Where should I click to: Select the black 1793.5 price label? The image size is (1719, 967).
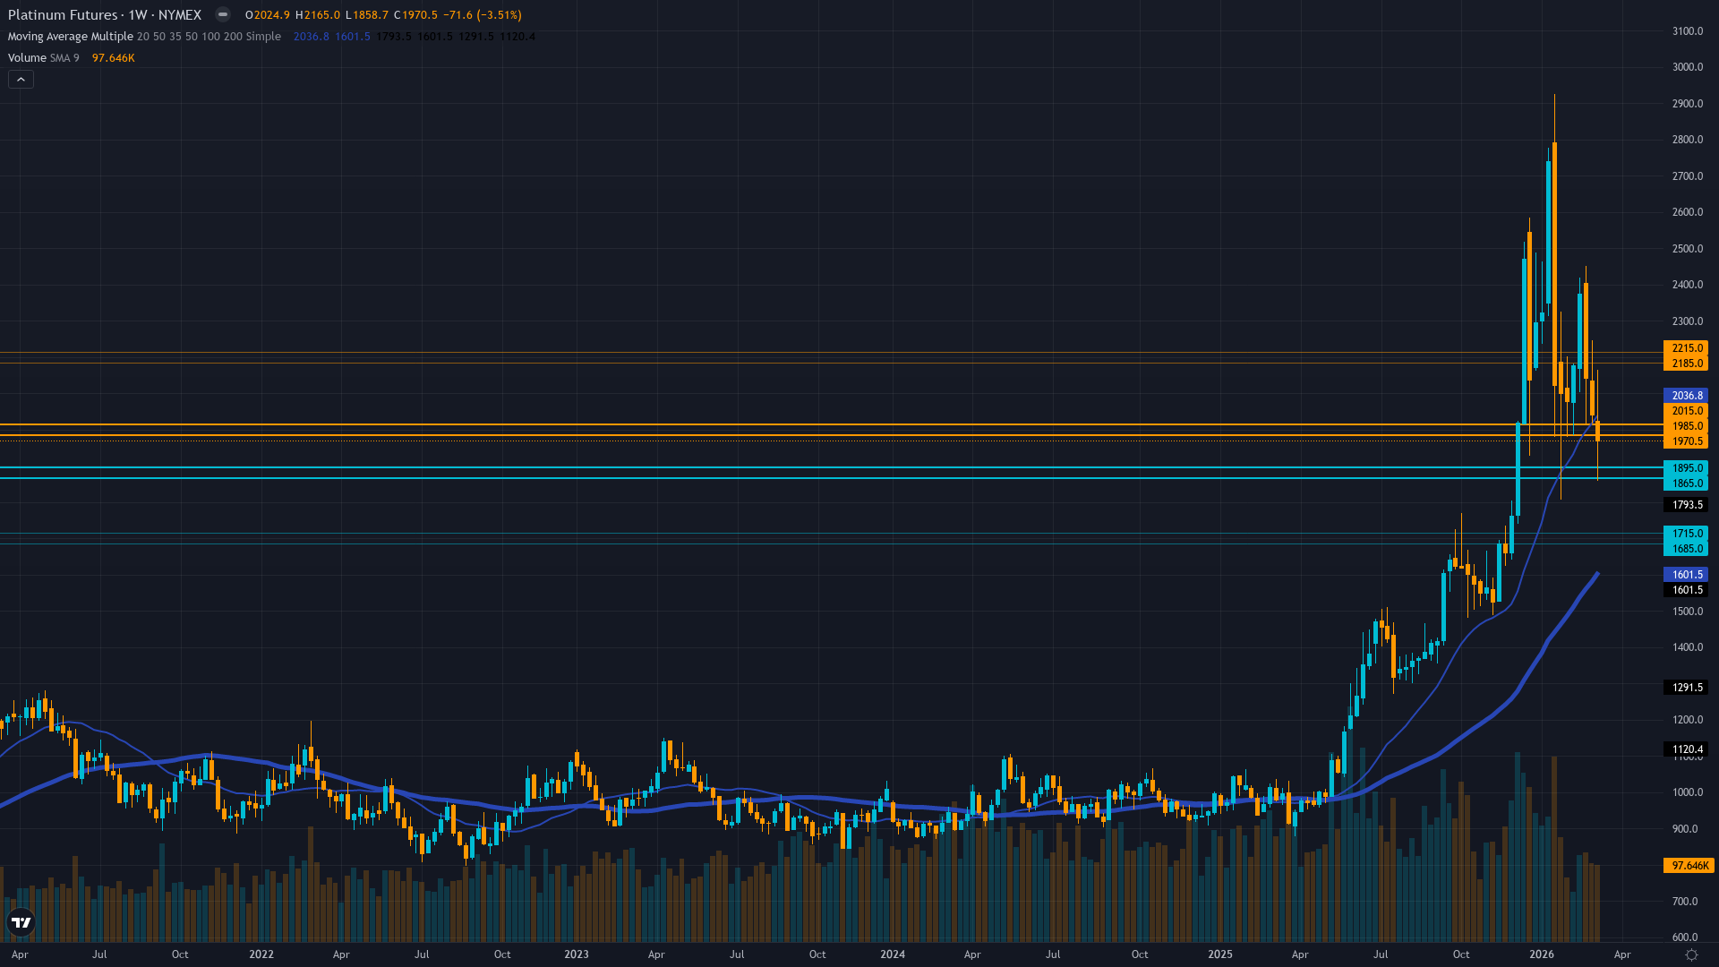(1686, 505)
